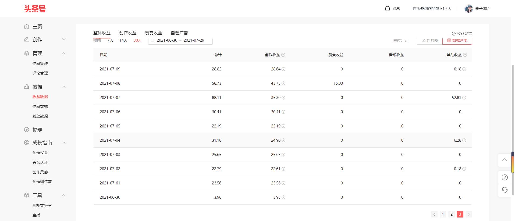Click info icon next to 6.28
Image resolution: width=515 pixels, height=221 pixels.
464,140
